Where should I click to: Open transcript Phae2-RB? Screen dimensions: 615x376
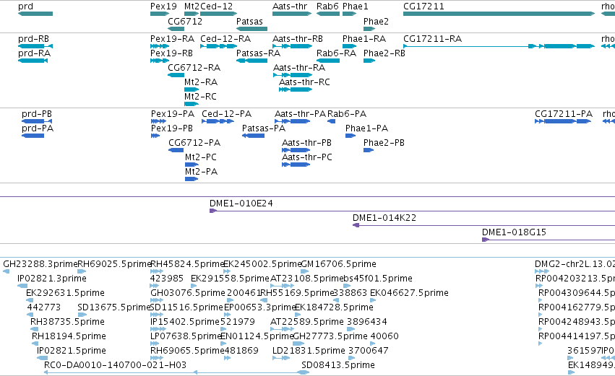click(384, 53)
